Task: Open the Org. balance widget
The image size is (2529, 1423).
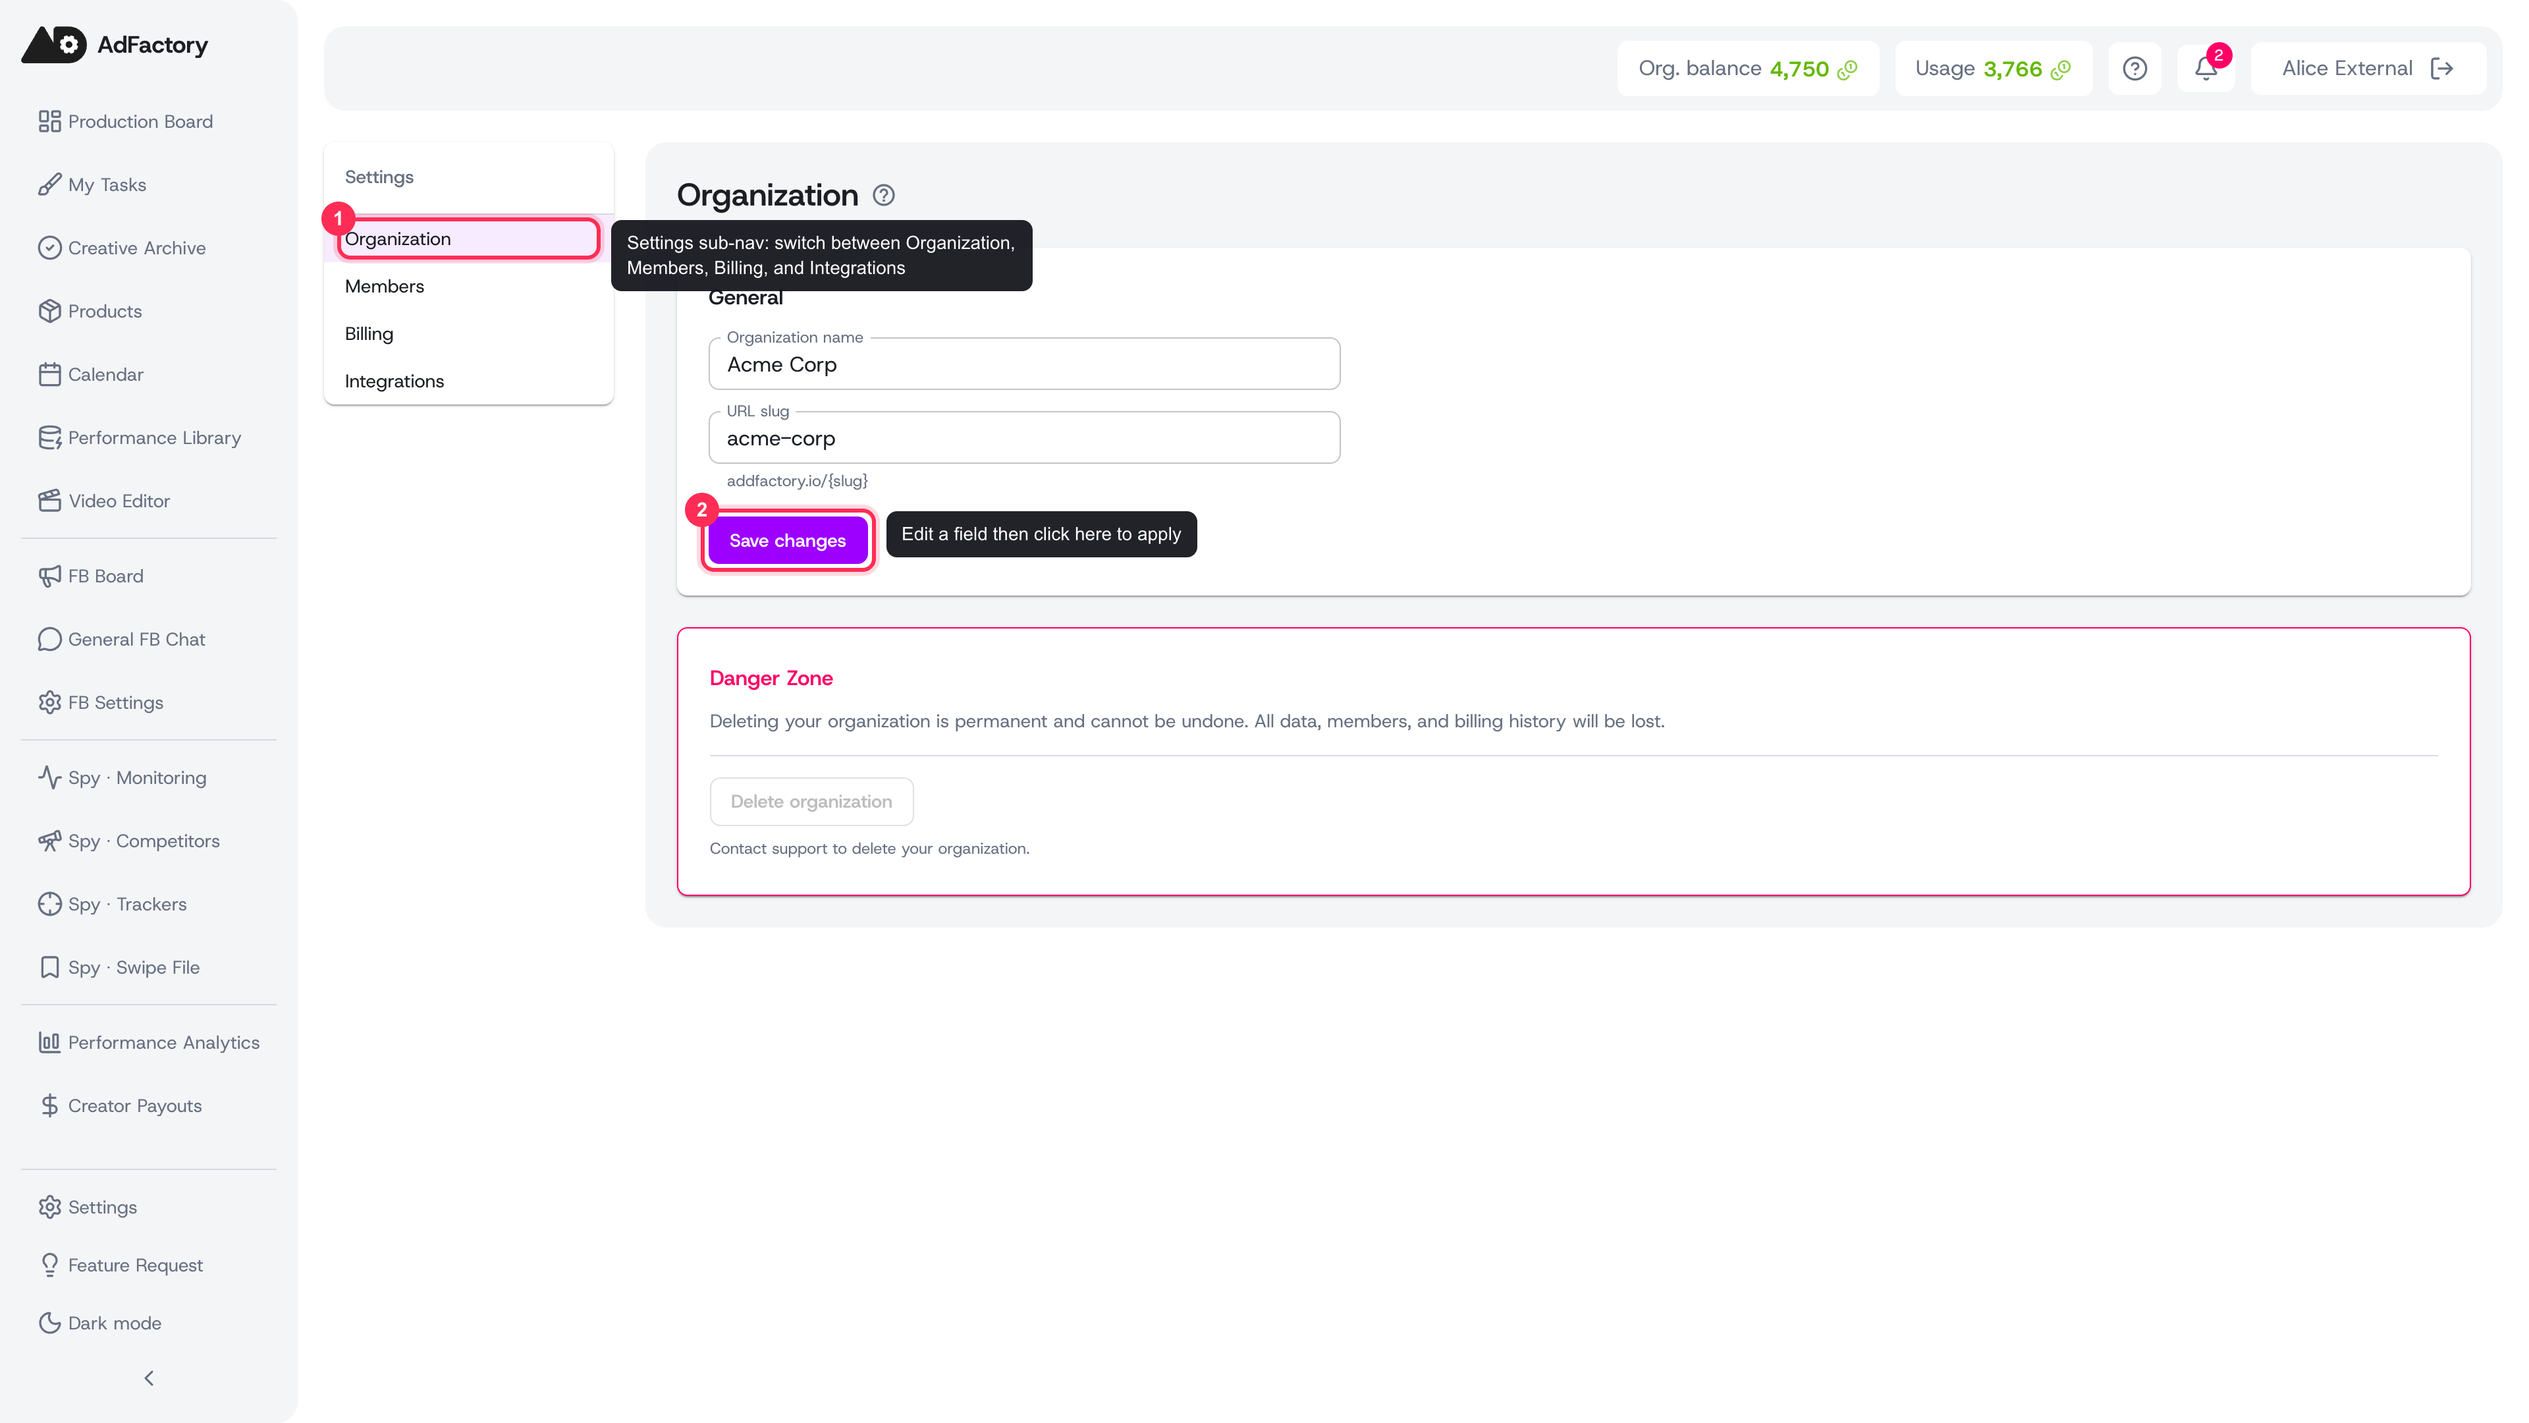Action: click(1747, 69)
